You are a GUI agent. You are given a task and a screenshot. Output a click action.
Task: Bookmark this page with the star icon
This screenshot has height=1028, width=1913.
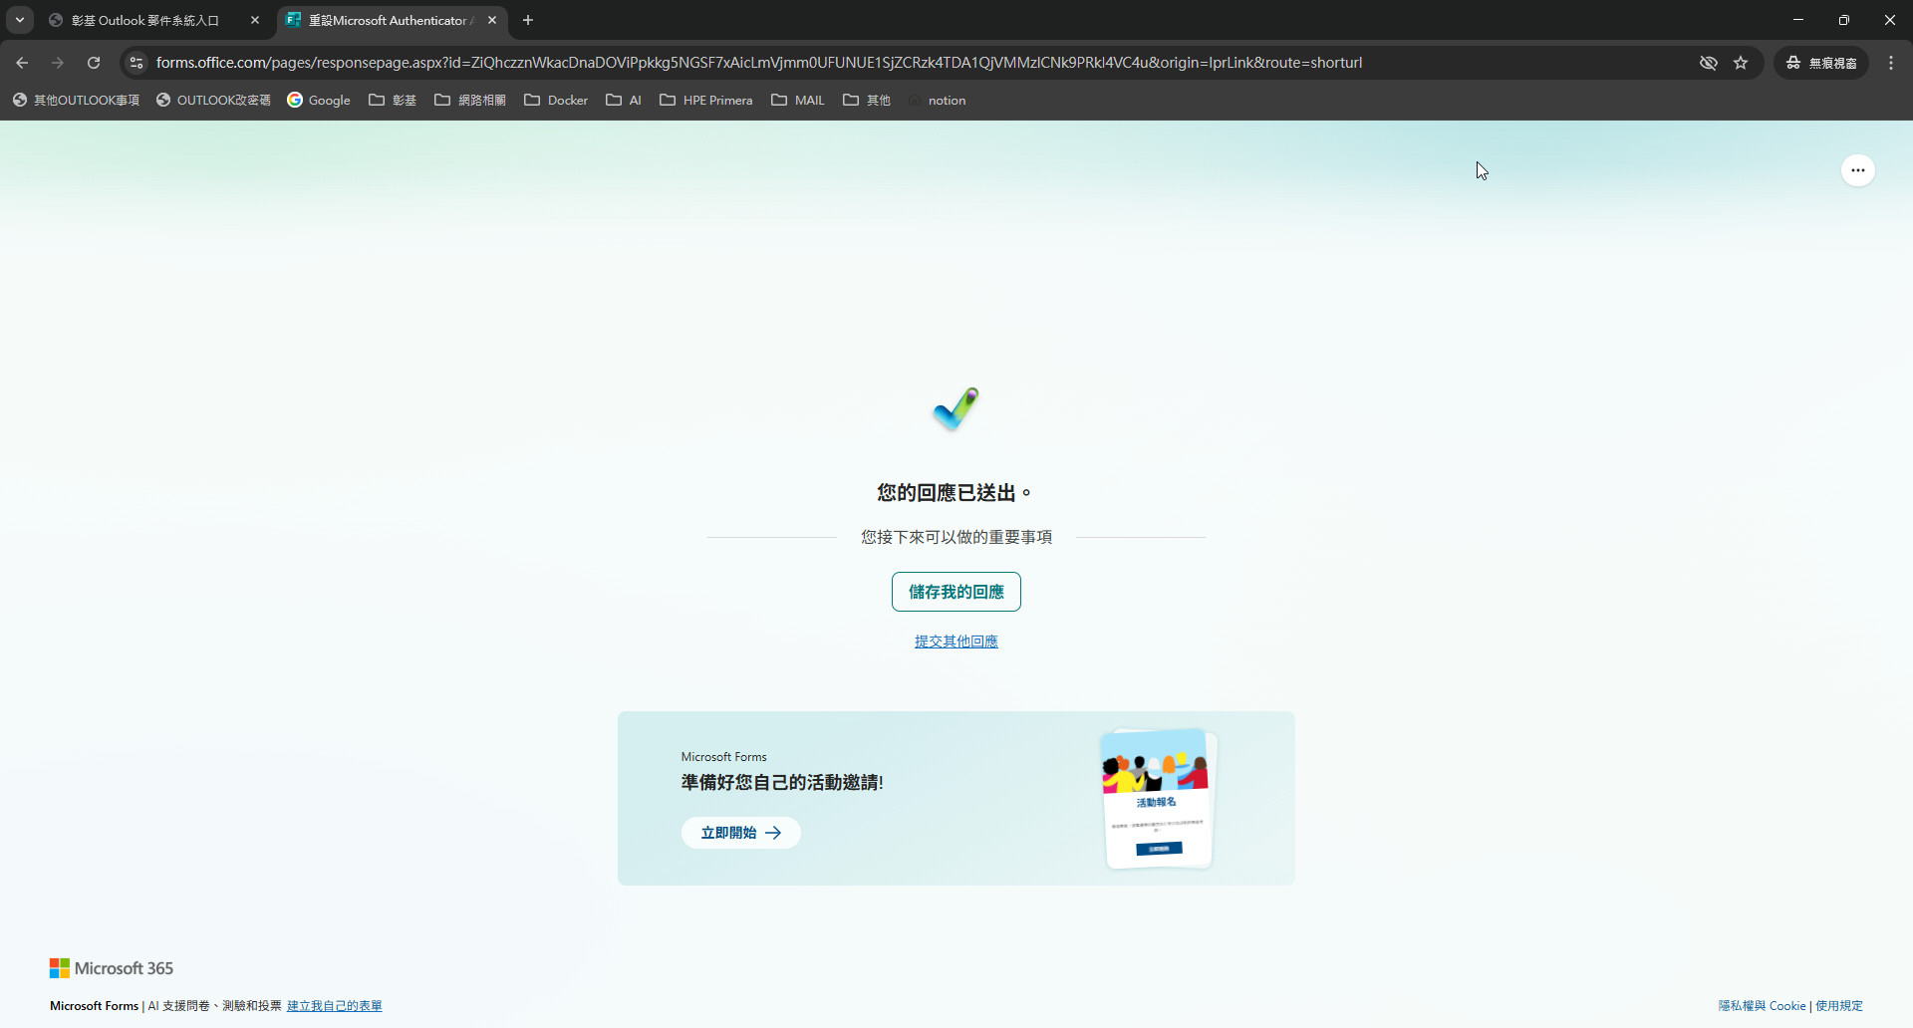click(x=1741, y=63)
